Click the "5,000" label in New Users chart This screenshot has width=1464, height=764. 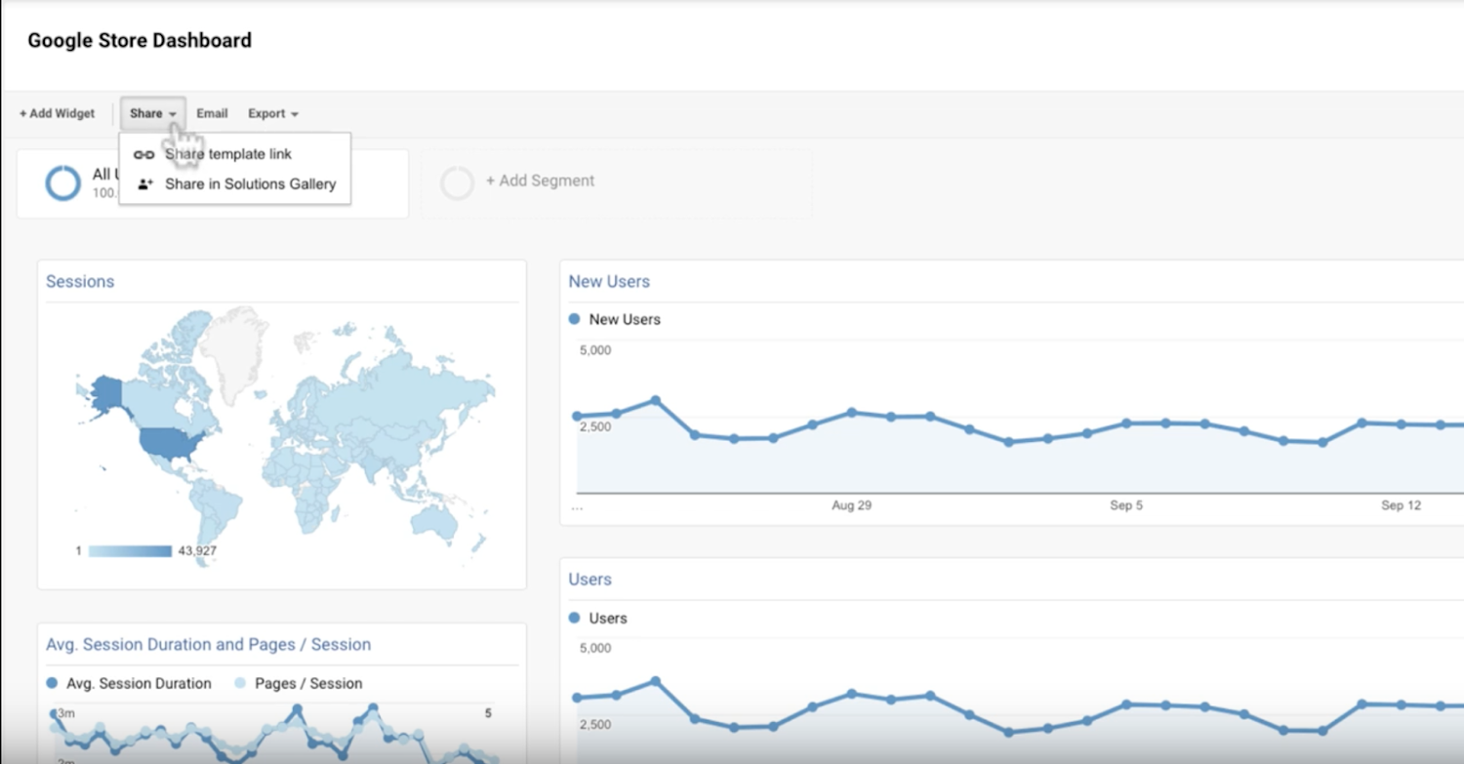(x=595, y=349)
